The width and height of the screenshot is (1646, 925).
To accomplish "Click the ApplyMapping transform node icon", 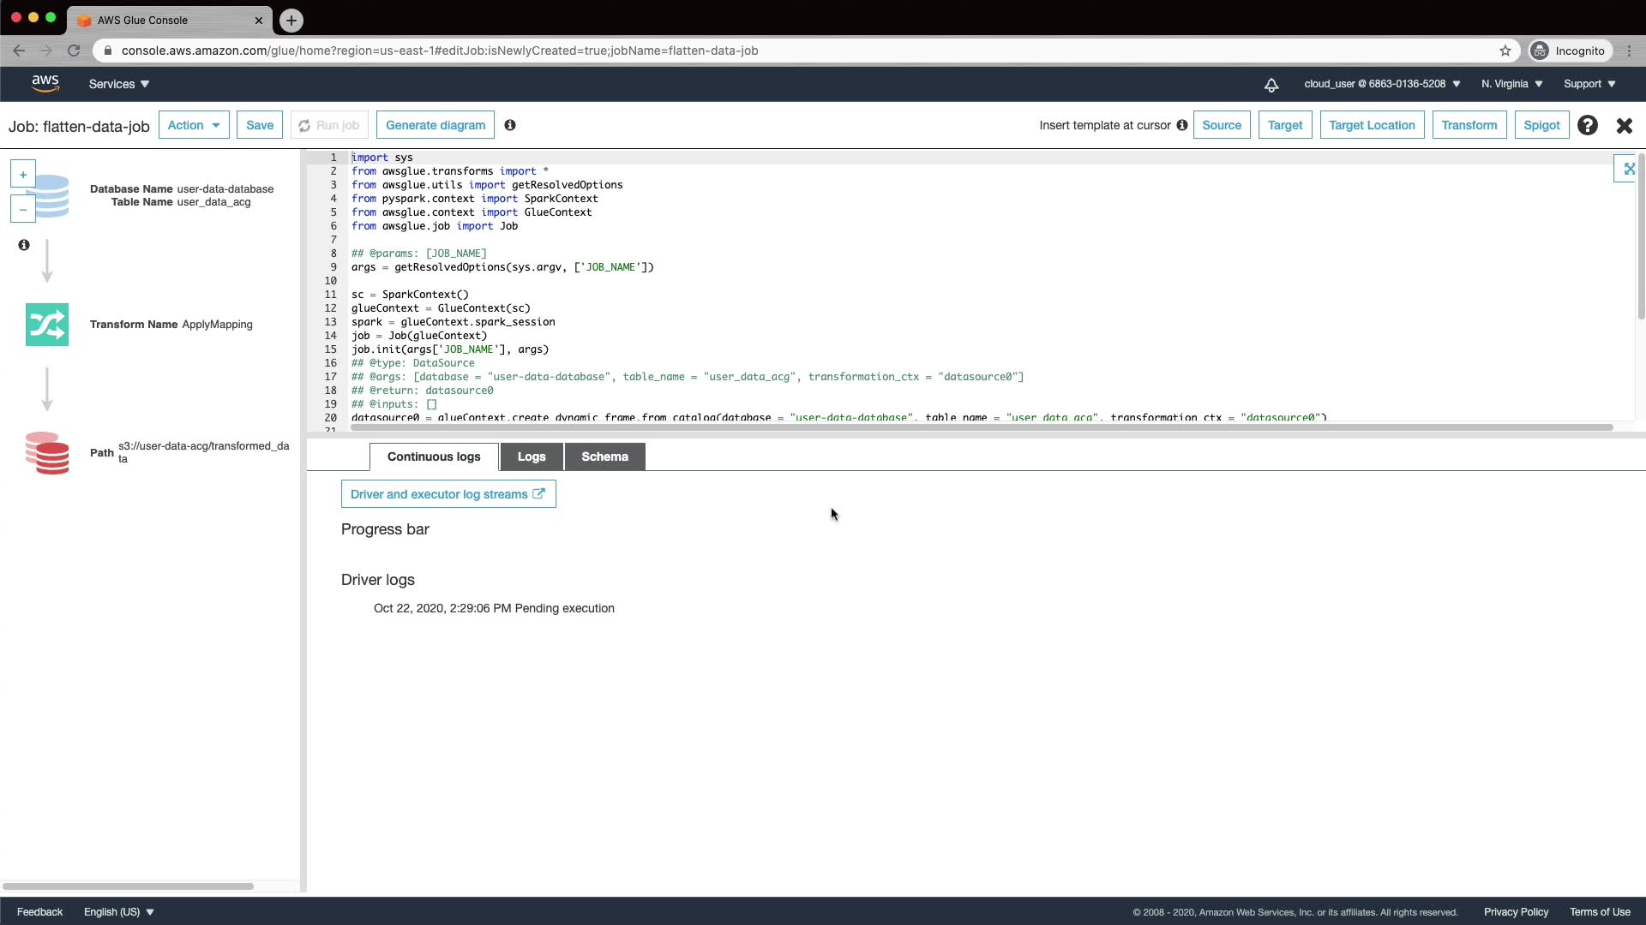I will coord(47,325).
